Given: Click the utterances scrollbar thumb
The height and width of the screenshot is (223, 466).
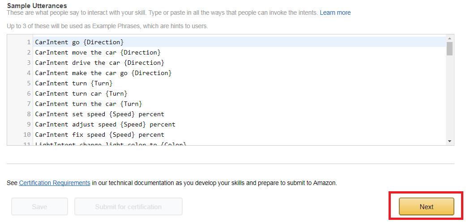Looking at the screenshot, I should (x=449, y=49).
